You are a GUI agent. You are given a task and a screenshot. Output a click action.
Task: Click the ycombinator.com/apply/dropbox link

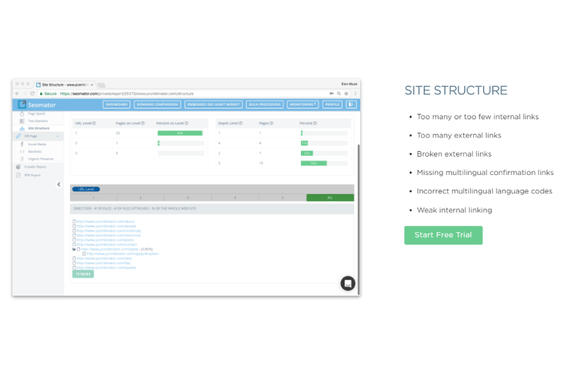[122, 254]
